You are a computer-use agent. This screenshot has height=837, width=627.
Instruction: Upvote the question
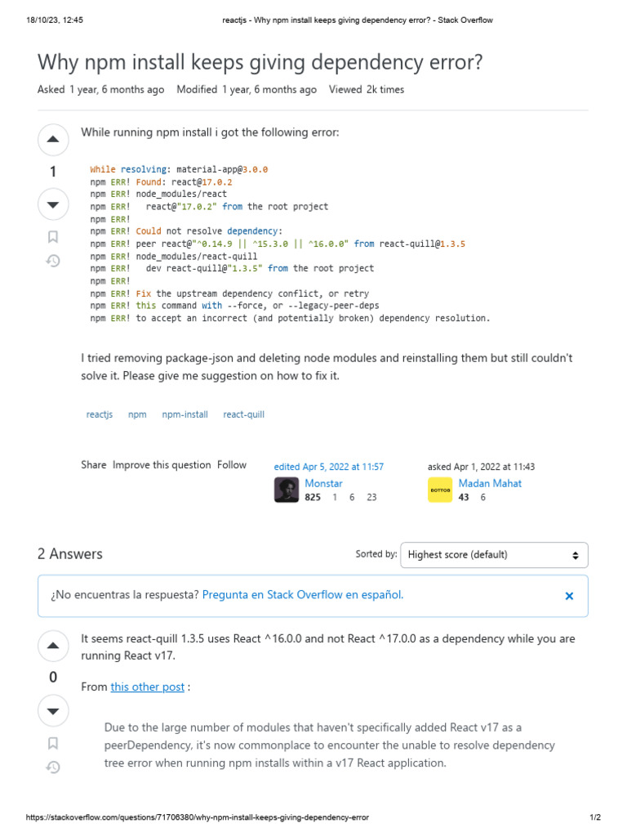pyautogui.click(x=53, y=140)
